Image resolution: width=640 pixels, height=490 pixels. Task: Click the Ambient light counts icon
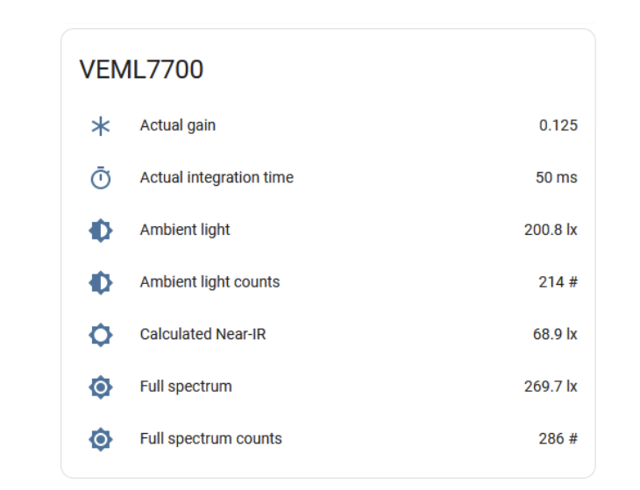point(101,282)
